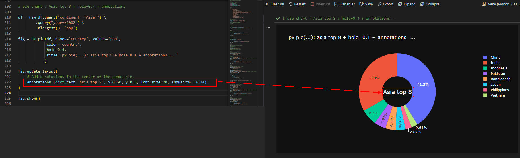This screenshot has width=520, height=158.
Task: Click the 33.3% India pie slice
Action: 374,78
